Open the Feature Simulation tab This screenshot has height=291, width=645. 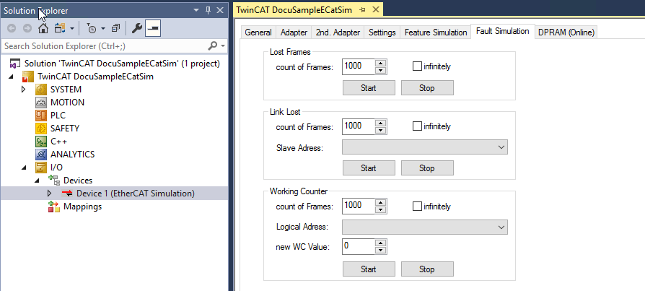tap(436, 32)
